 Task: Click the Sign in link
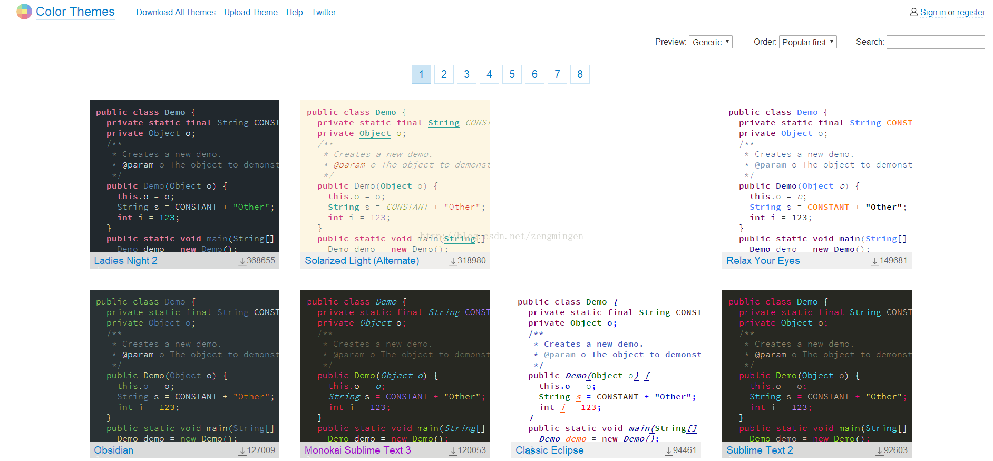tap(933, 12)
